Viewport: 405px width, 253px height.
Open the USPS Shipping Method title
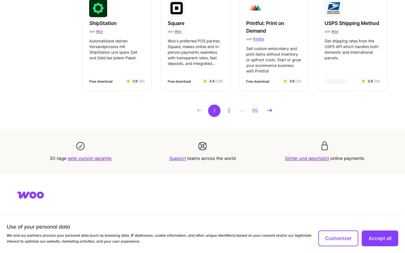pos(352,23)
